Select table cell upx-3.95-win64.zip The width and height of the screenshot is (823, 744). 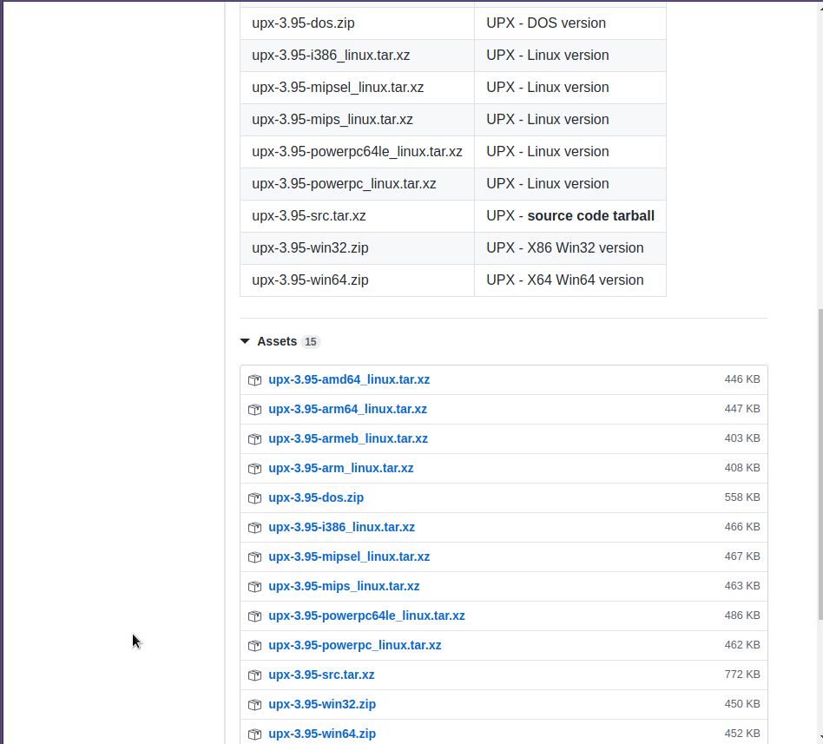(x=357, y=280)
